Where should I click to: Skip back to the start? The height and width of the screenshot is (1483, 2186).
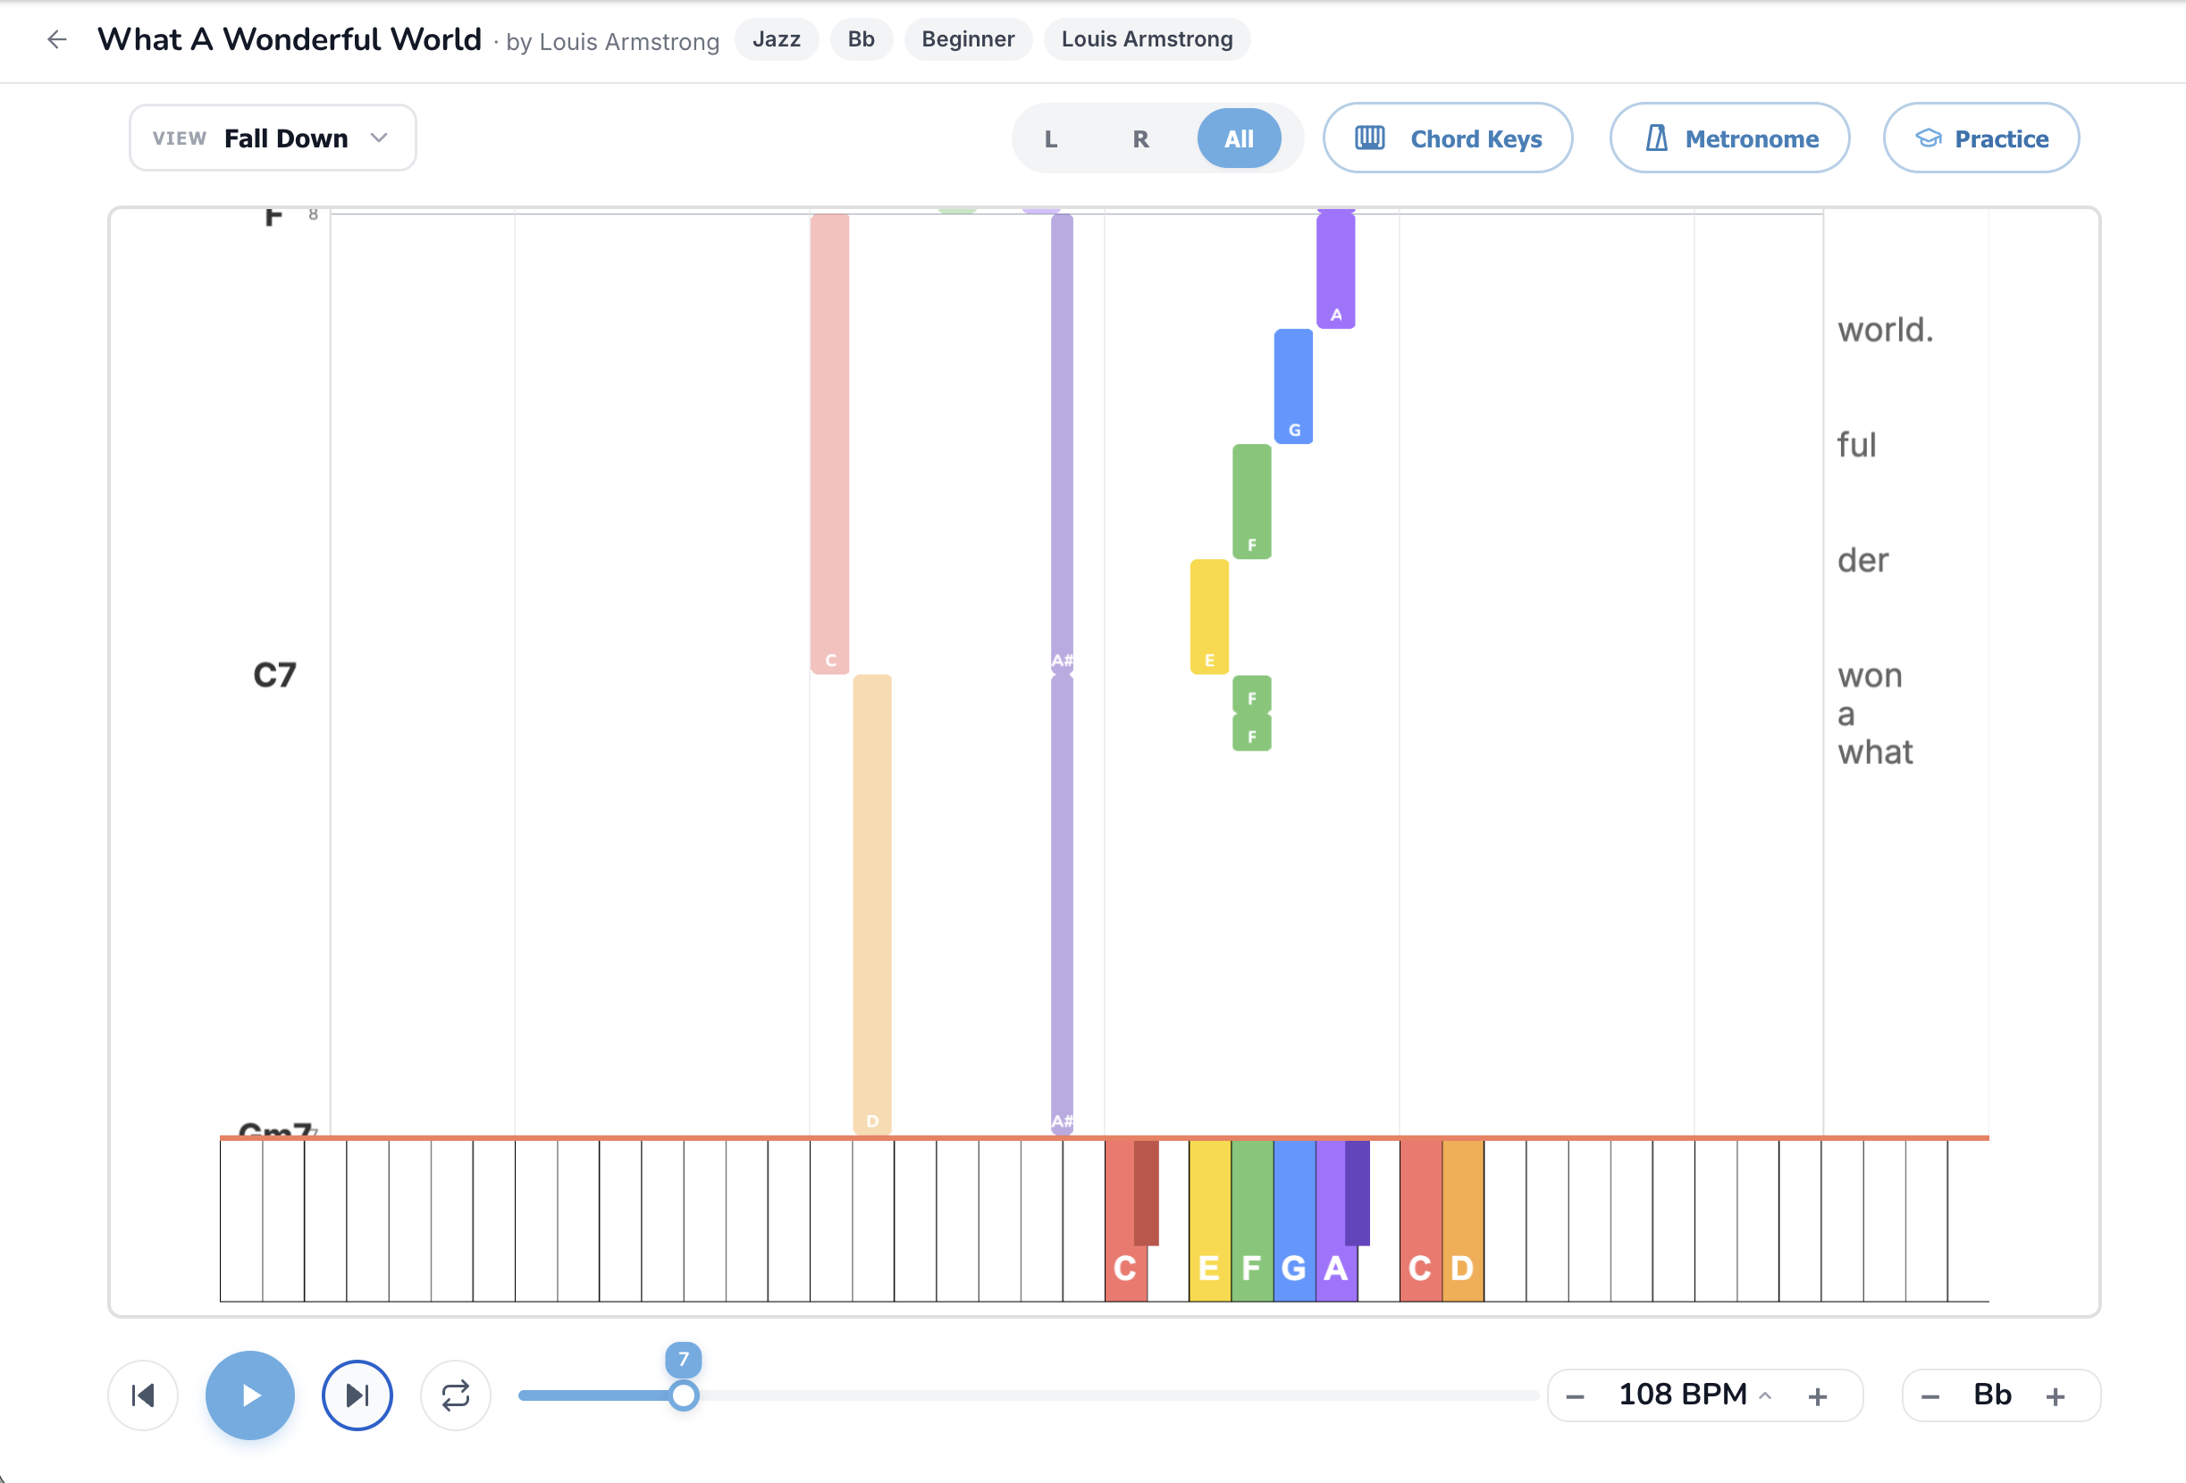coord(143,1395)
